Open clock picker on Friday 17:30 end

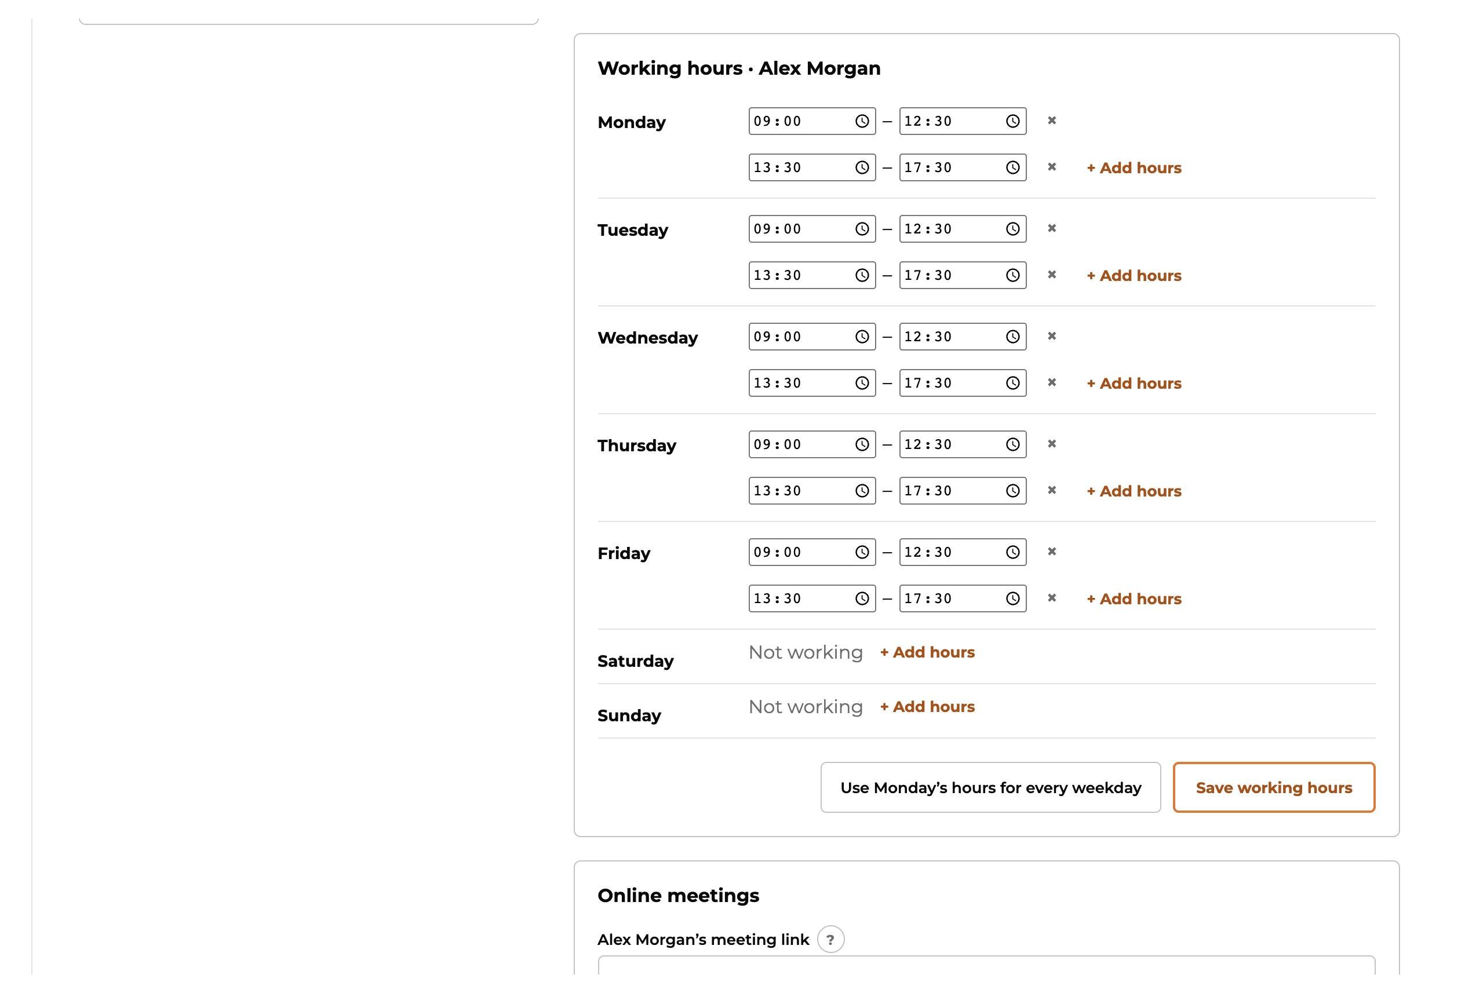1012,598
